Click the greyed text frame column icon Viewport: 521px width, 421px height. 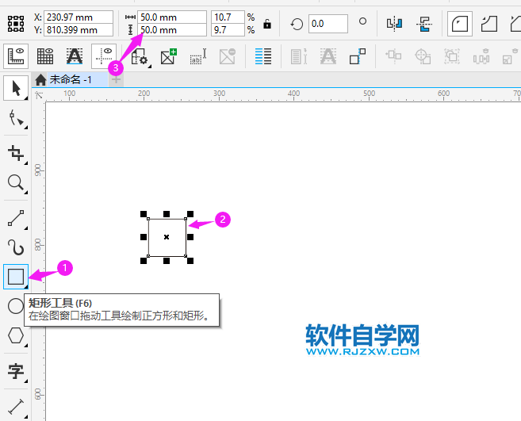coord(299,56)
